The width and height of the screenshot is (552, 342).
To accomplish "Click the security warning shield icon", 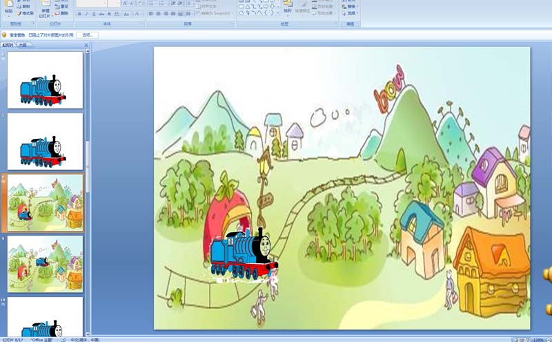I will [4, 35].
